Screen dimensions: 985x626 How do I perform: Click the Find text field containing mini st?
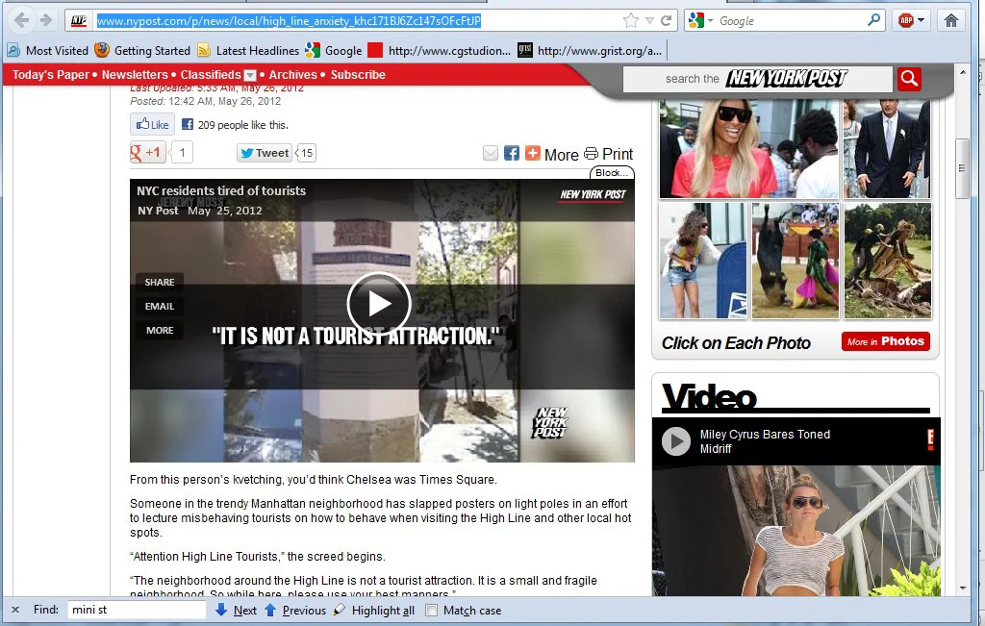[137, 610]
